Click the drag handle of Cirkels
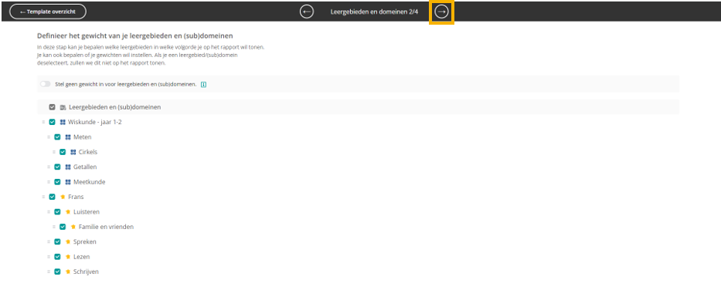 (54, 152)
